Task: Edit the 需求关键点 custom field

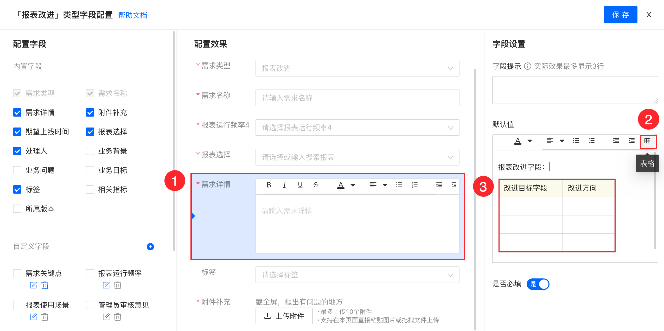Action: (x=33, y=285)
